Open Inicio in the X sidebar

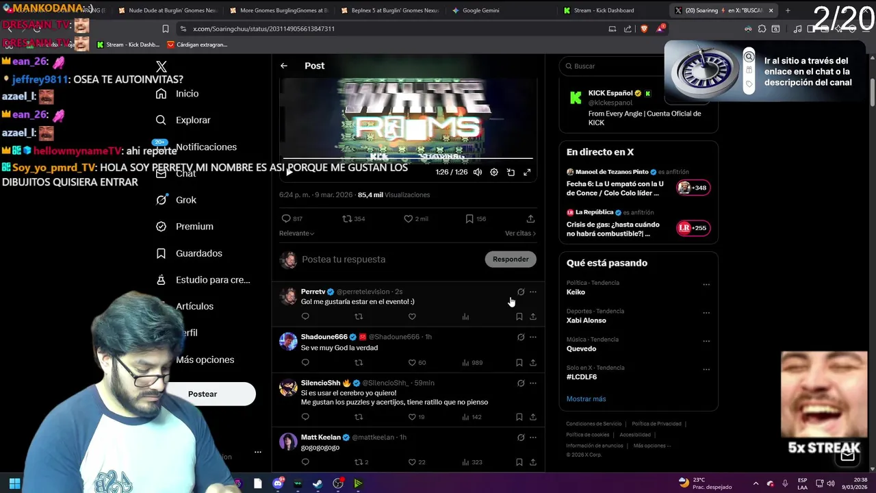177,94
